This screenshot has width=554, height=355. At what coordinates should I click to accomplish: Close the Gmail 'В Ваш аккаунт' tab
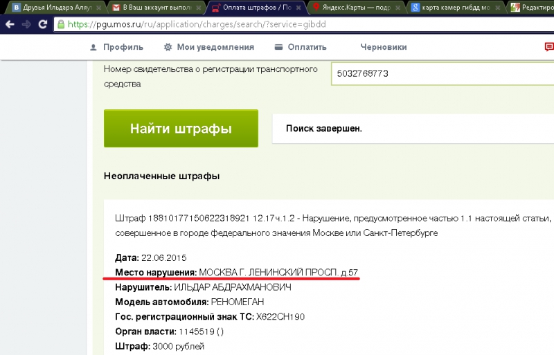coord(199,8)
